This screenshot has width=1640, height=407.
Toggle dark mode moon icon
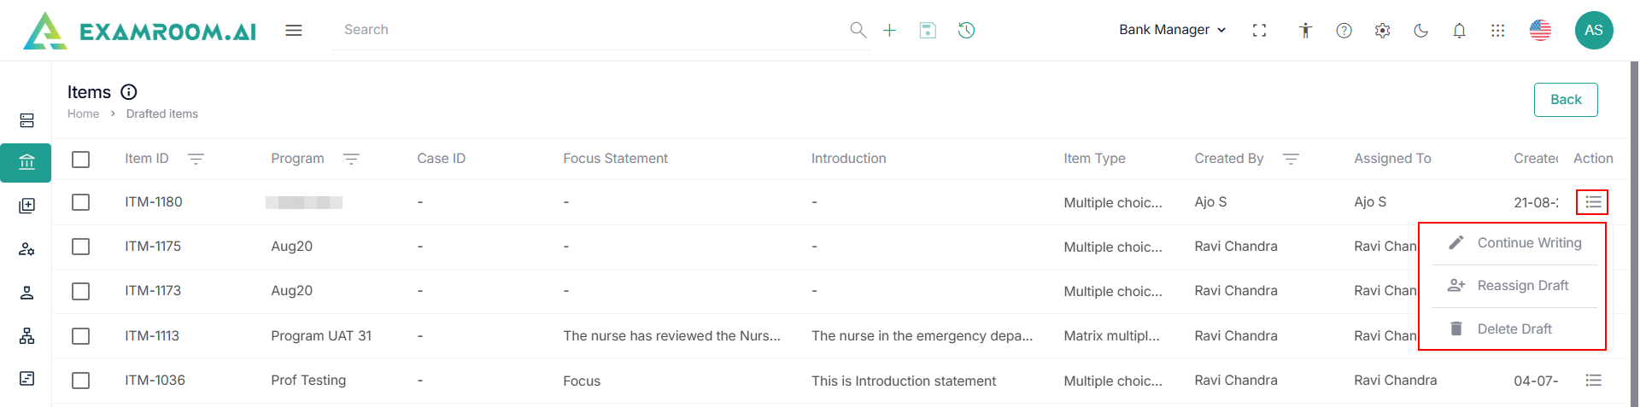[1420, 31]
